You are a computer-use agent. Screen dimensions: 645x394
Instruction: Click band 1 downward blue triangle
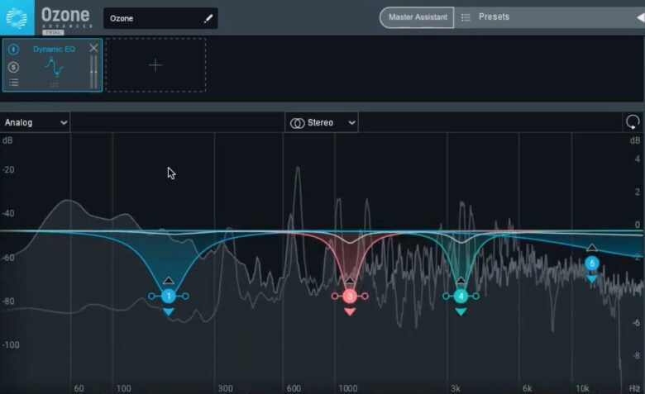(x=168, y=312)
